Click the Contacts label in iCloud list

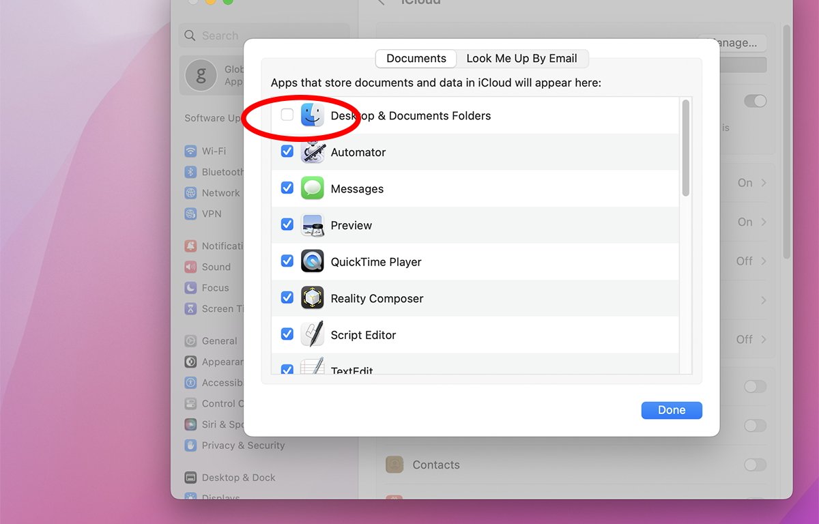click(436, 465)
